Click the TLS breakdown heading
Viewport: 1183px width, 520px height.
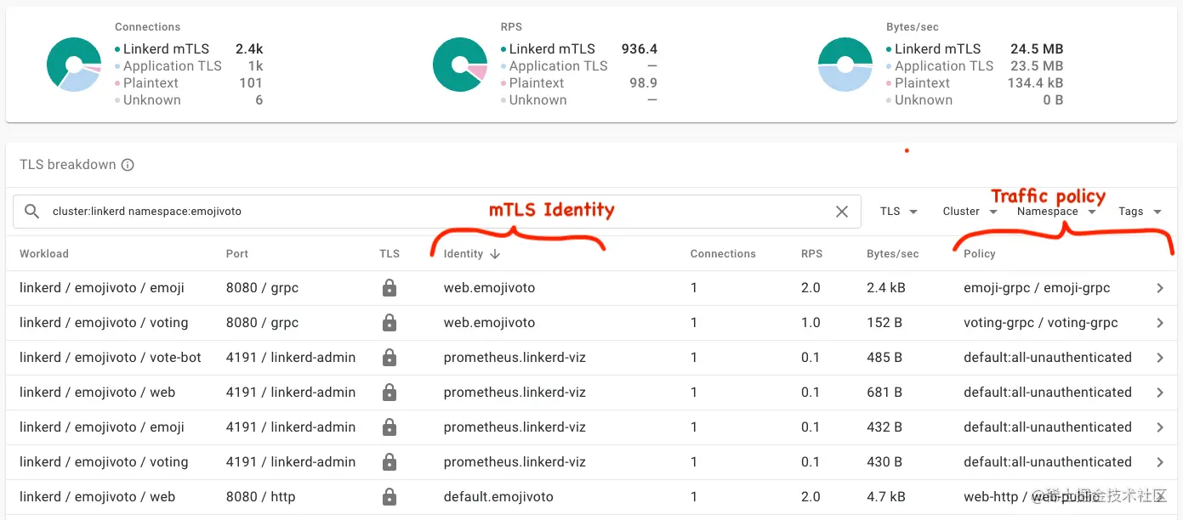(68, 165)
